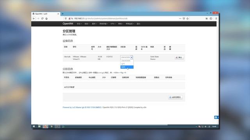This screenshot has height=140, width=250.
Task: Click the Solid State Device cell
Action: click(155, 58)
